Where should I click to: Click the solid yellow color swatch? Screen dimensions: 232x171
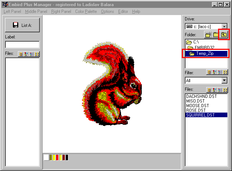coord(54,157)
